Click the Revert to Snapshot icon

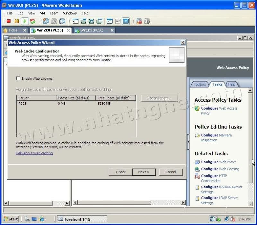coord(54,21)
